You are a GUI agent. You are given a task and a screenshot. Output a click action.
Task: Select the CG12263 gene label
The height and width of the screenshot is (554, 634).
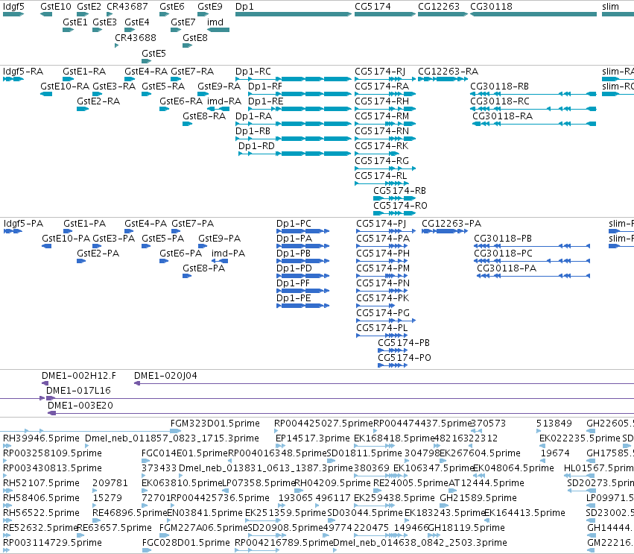[x=439, y=7]
